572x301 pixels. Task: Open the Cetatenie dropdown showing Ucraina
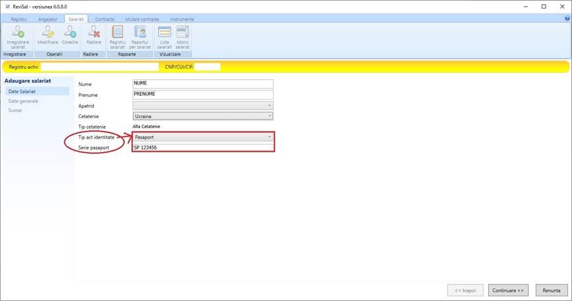203,116
